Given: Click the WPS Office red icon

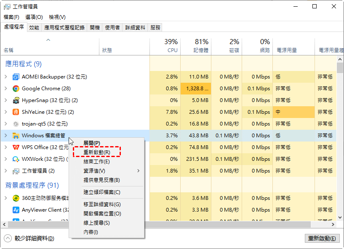Looking at the screenshot, I should (16, 147).
